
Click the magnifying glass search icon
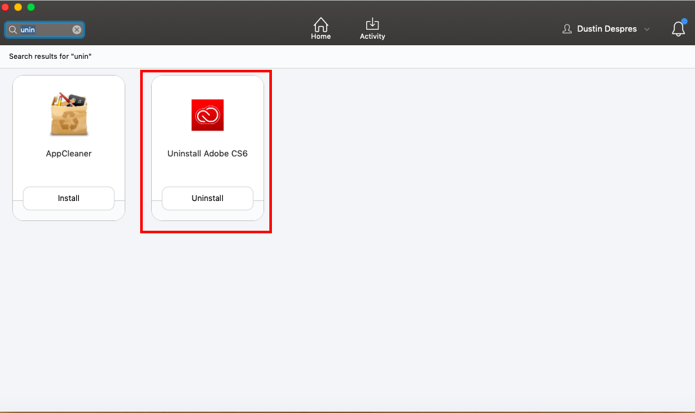point(13,30)
